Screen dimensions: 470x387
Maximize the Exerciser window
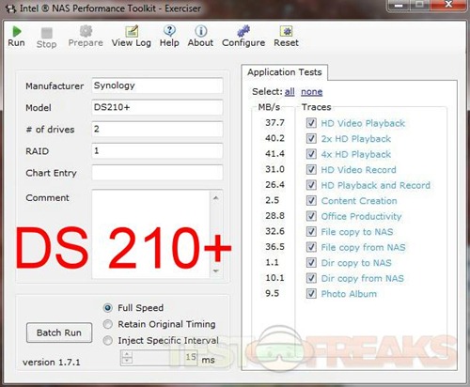[419, 6]
